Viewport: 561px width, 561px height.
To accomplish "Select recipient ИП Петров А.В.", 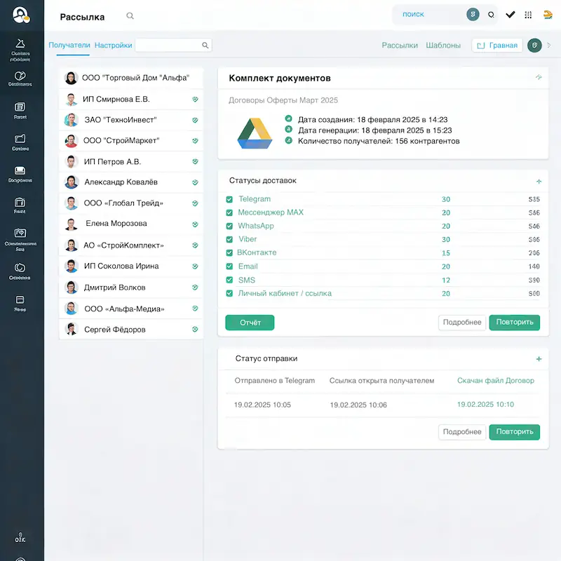I will pos(131,162).
